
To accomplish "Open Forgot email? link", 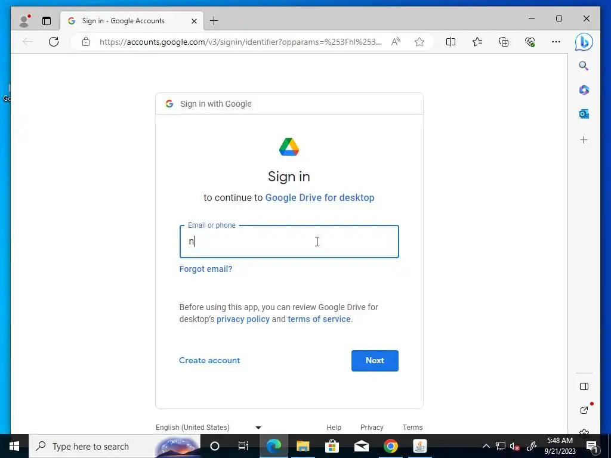I will coord(206,269).
